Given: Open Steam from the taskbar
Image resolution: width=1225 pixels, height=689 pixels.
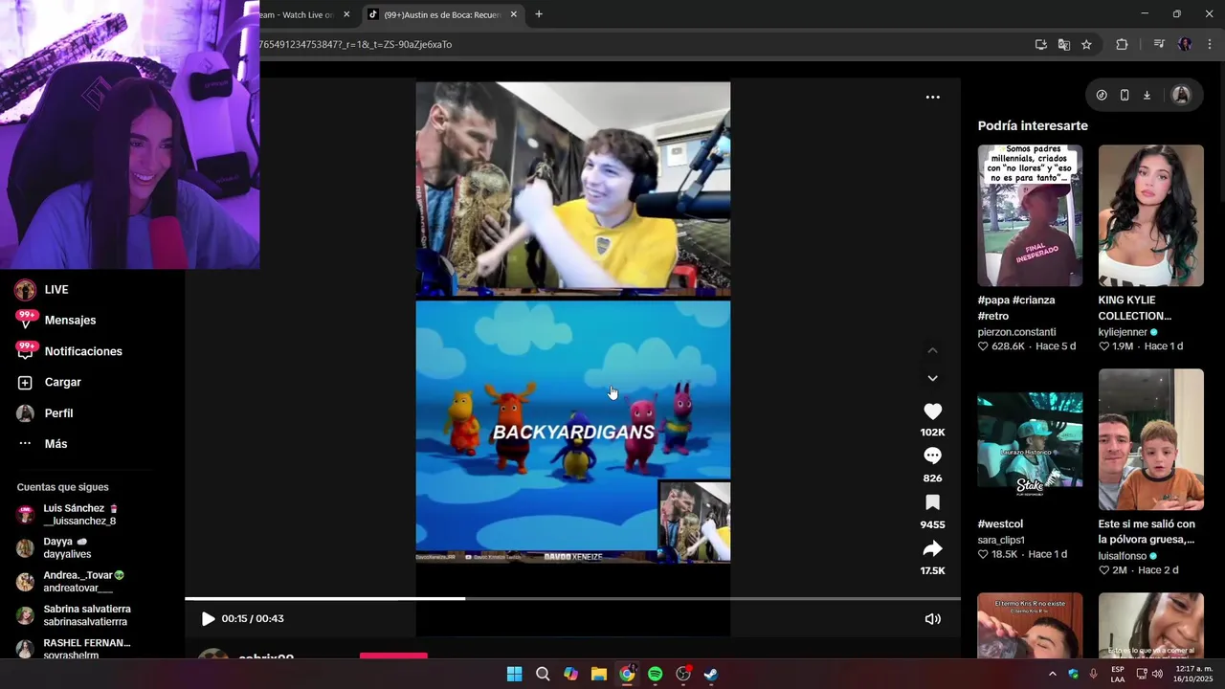Looking at the screenshot, I should click(x=711, y=674).
